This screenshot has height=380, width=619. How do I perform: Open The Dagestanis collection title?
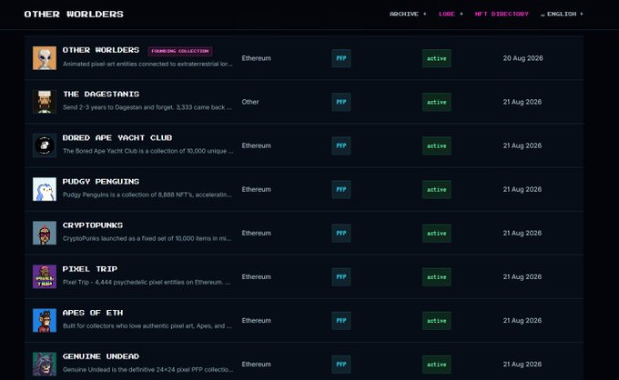click(101, 95)
